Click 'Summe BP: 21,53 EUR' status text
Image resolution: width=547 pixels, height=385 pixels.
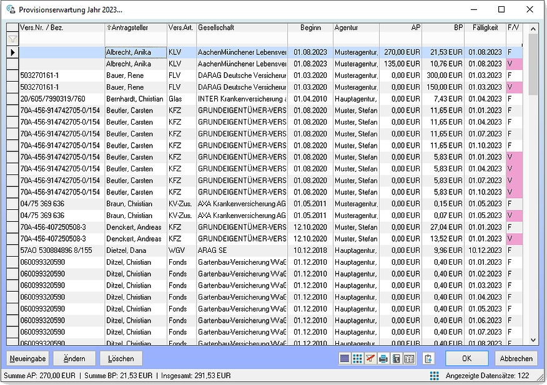tap(118, 376)
